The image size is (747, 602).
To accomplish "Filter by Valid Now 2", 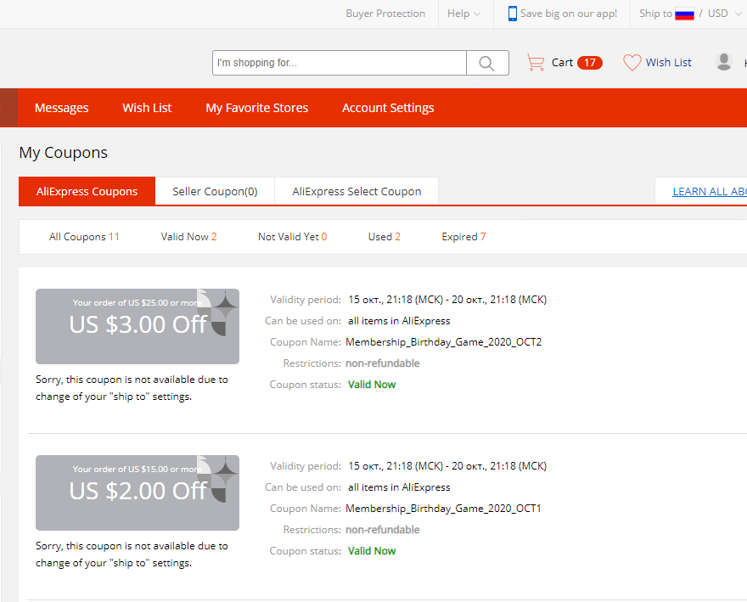I will pyautogui.click(x=188, y=237).
